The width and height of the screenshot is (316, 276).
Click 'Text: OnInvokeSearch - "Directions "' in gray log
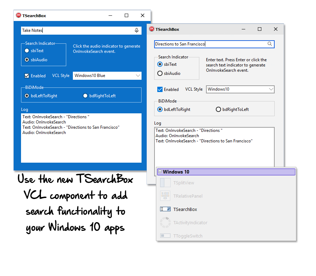coord(189,130)
